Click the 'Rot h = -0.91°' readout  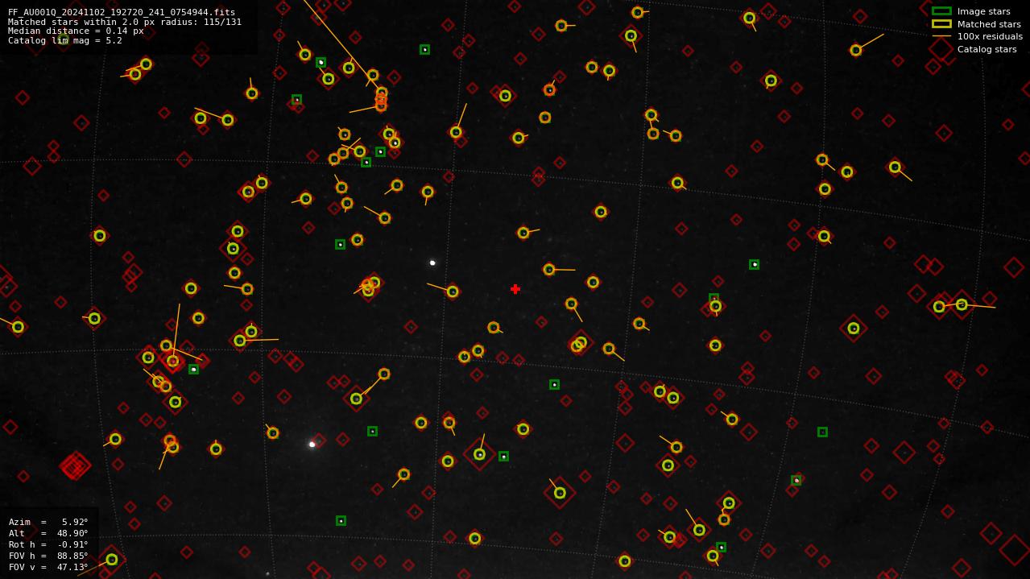[48, 544]
